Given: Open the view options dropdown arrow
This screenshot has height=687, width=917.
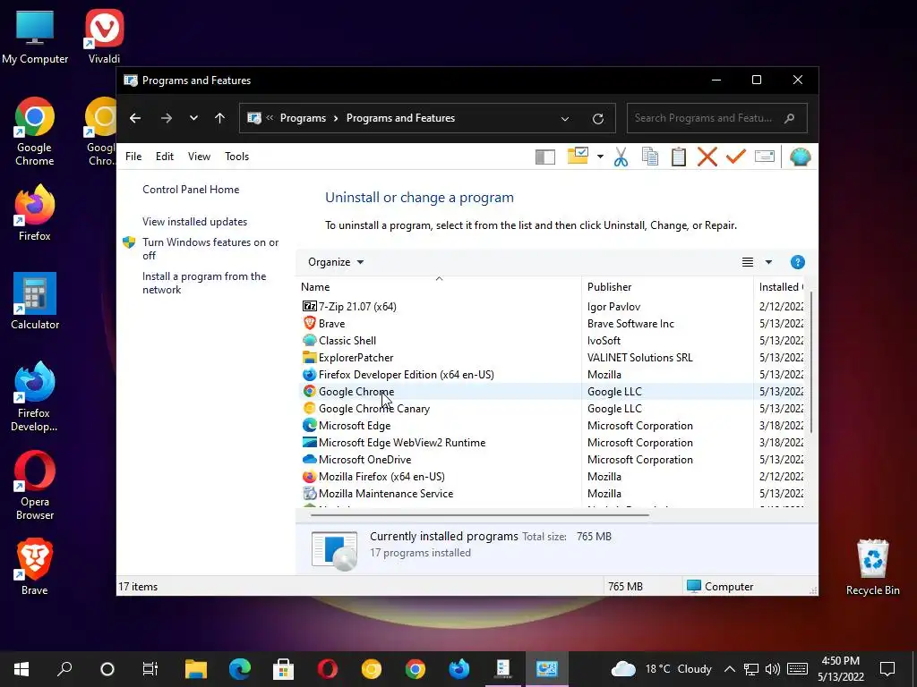Looking at the screenshot, I should coord(768,262).
